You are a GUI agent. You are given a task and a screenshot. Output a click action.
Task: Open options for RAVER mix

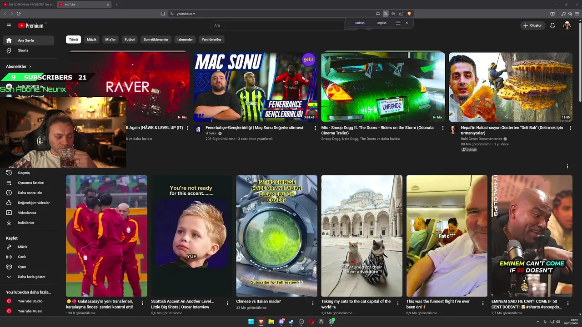click(187, 128)
